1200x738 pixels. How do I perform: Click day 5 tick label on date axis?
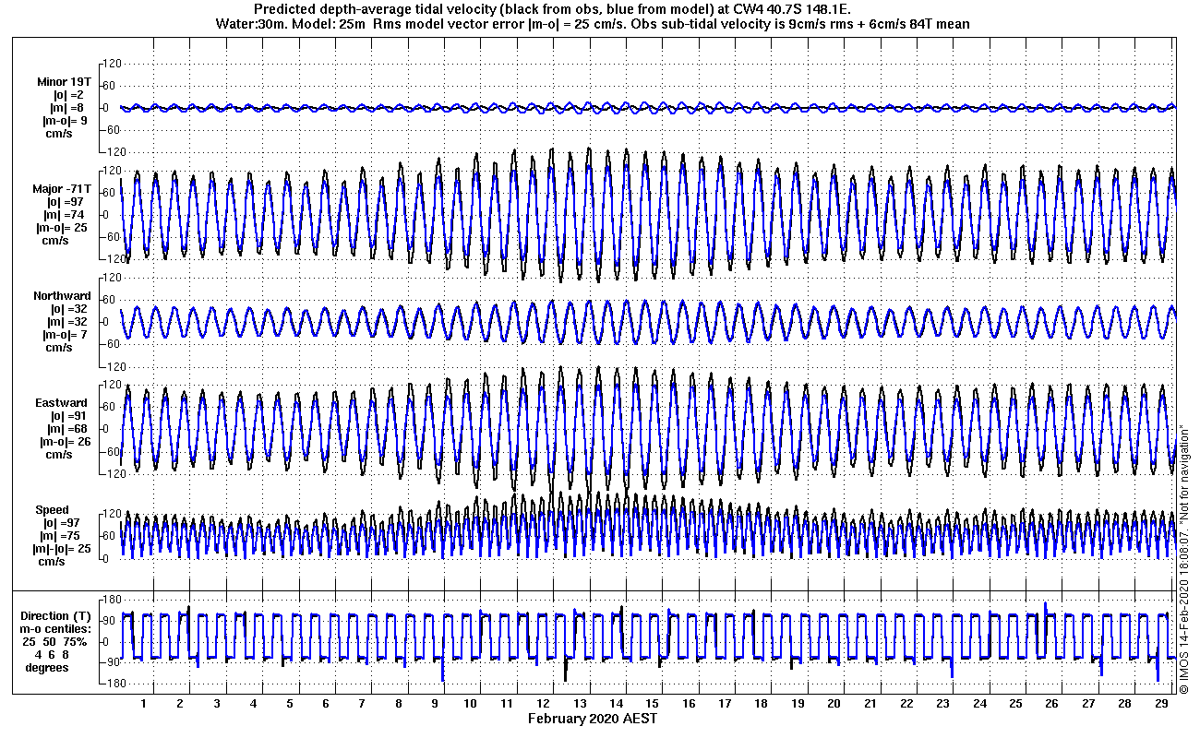point(289,704)
